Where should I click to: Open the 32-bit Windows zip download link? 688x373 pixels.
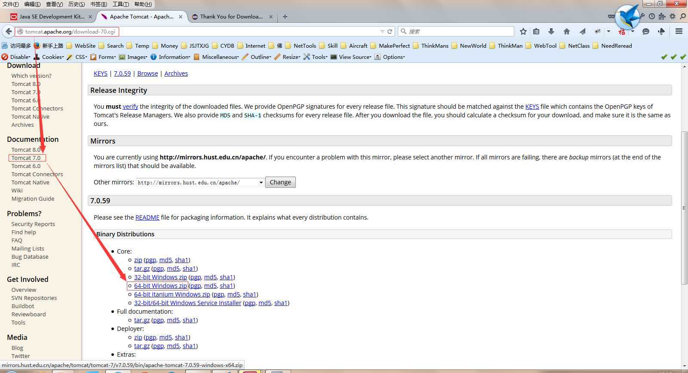point(160,277)
